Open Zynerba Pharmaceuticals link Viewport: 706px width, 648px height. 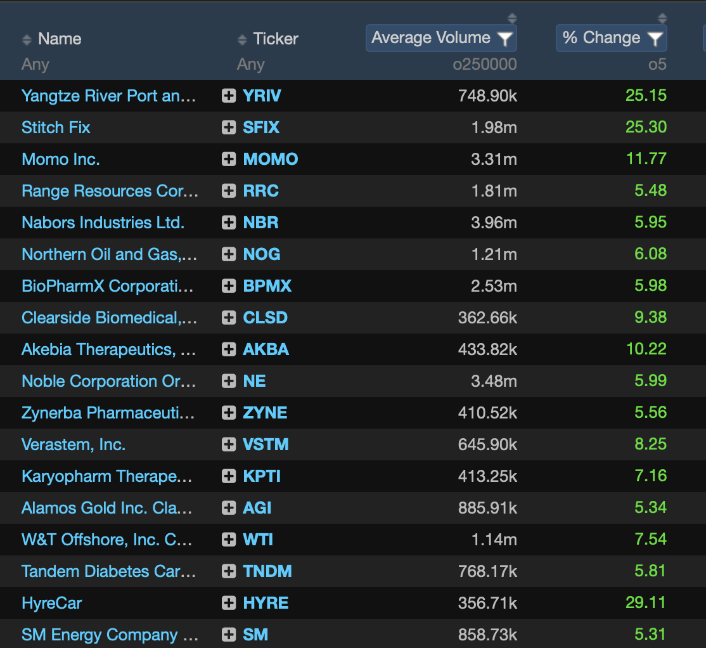108,413
